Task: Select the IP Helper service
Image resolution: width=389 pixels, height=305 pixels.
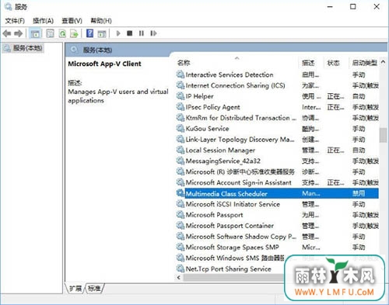Action: [277, 96]
